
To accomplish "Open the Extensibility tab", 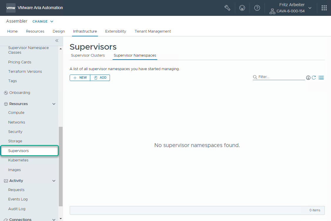I will [x=116, y=31].
